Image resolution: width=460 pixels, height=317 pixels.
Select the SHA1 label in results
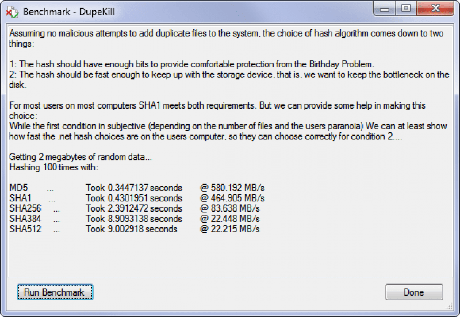tap(20, 198)
